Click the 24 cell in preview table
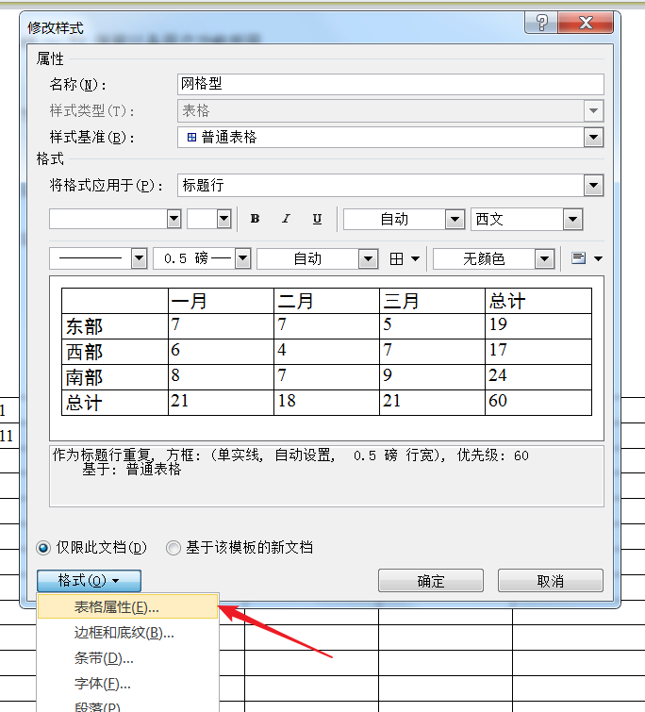This screenshot has width=645, height=712. point(538,377)
